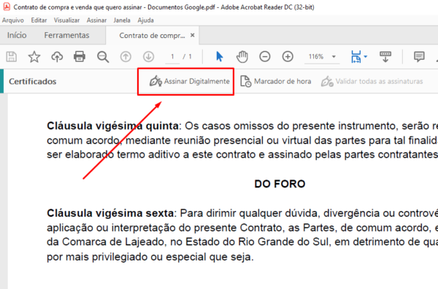Click the Cláusula vigésima quinta text
The image size is (438, 289).
coord(112,126)
